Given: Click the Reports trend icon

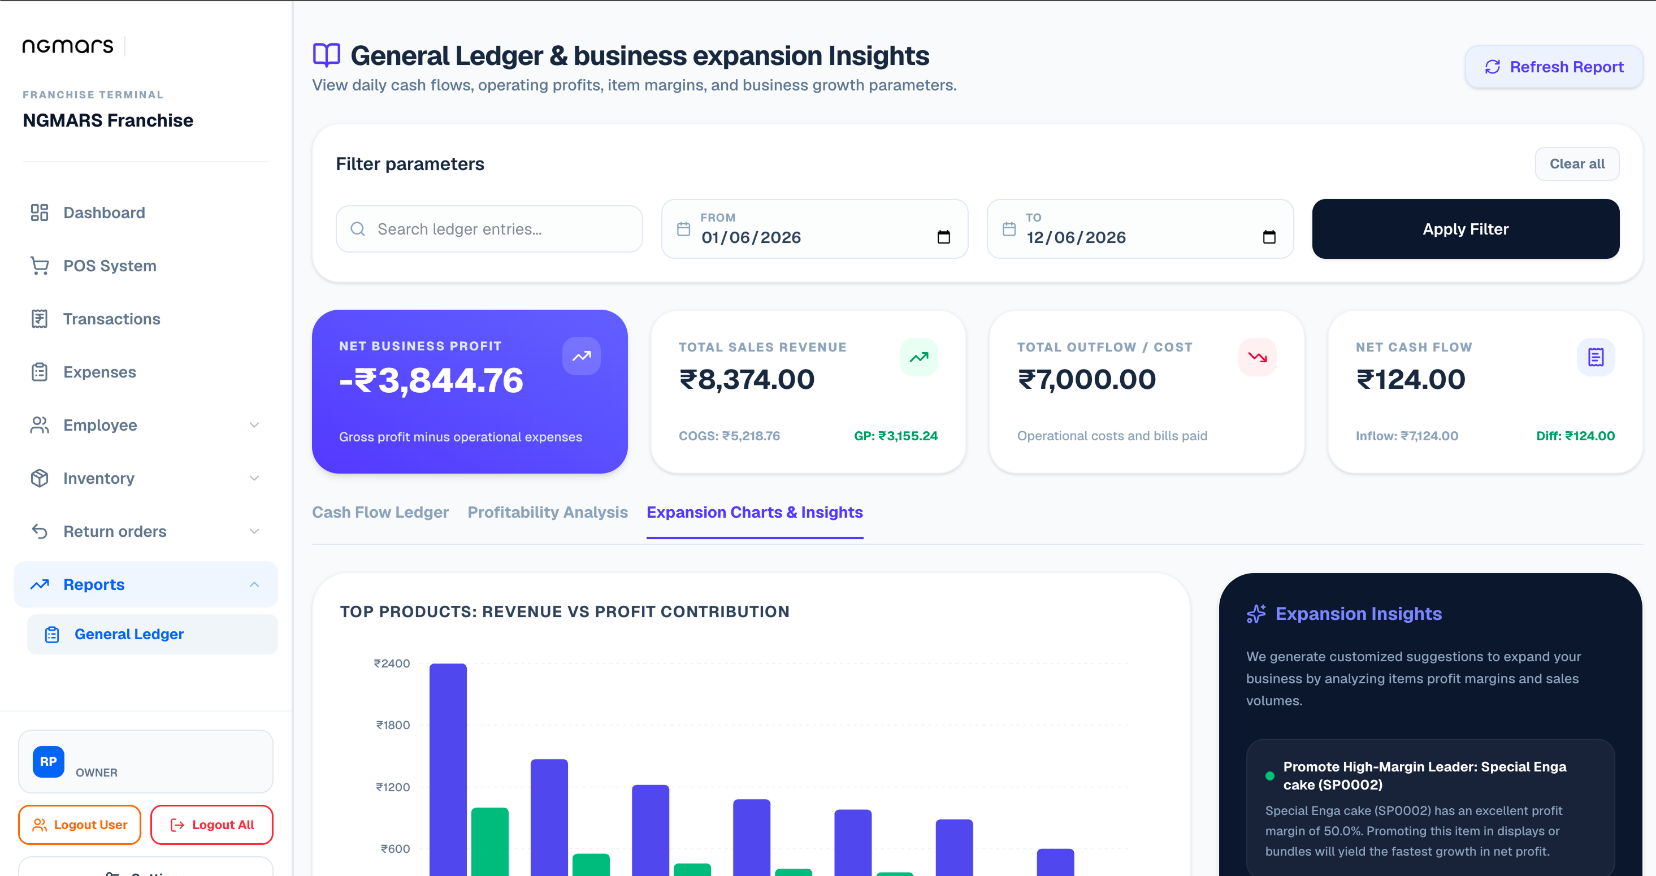Looking at the screenshot, I should coord(40,585).
